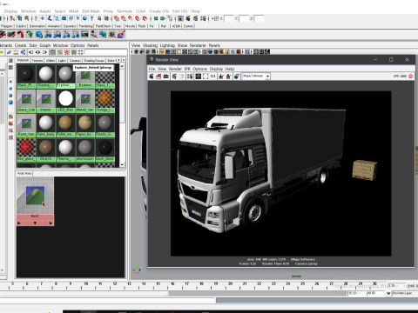Viewport: 418px width, 313px height.
Task: Render region in Render View toolbar
Action: 158,77
